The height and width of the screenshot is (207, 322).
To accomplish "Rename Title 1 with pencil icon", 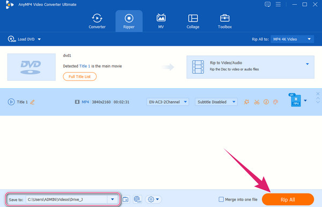I will 32,102.
